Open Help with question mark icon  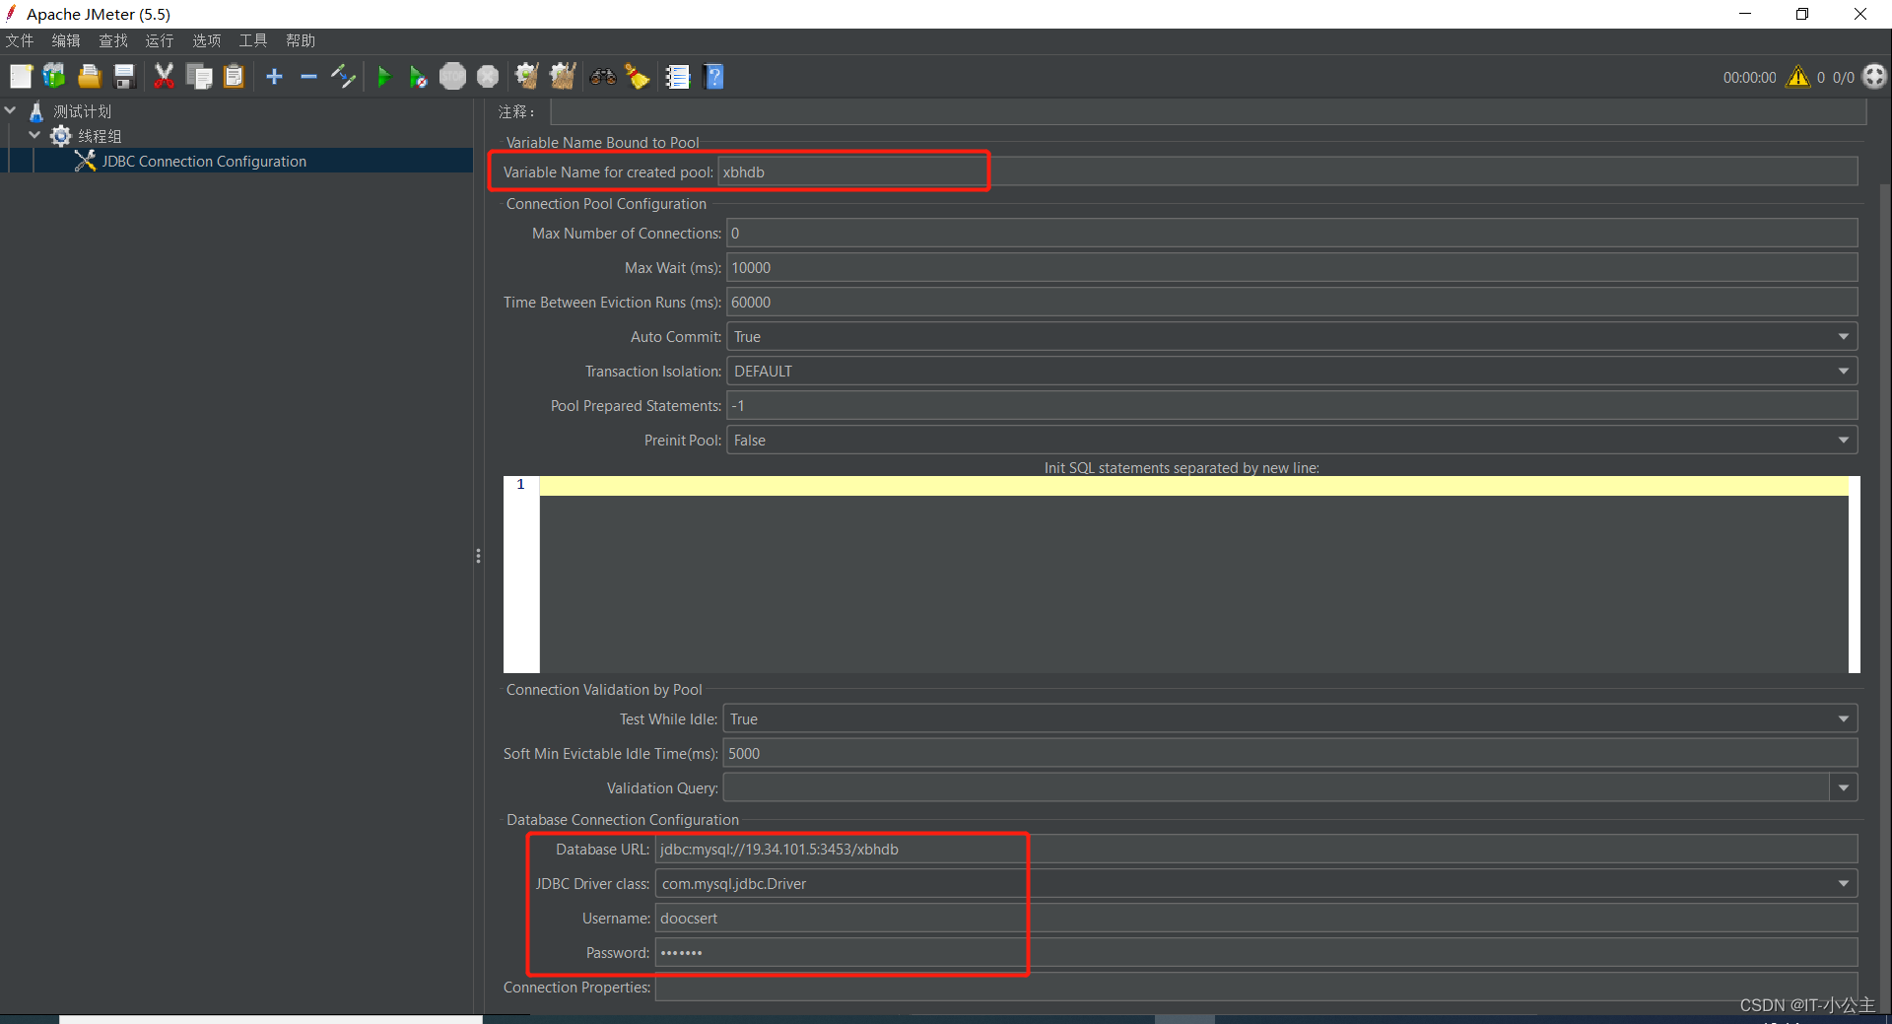click(714, 76)
